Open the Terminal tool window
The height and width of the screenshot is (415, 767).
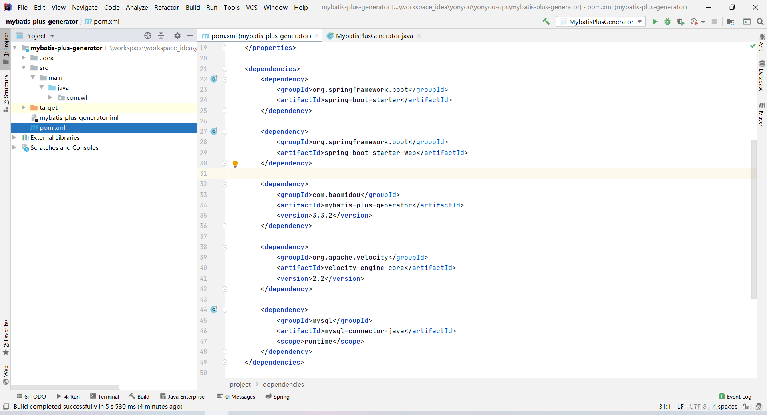[x=105, y=396]
